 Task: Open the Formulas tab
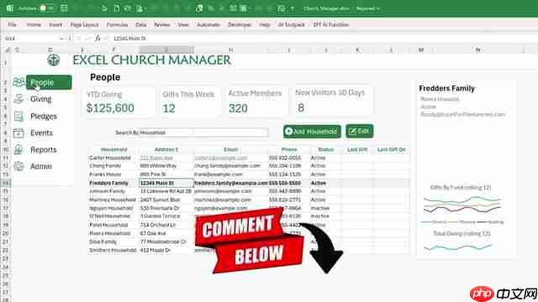point(117,24)
